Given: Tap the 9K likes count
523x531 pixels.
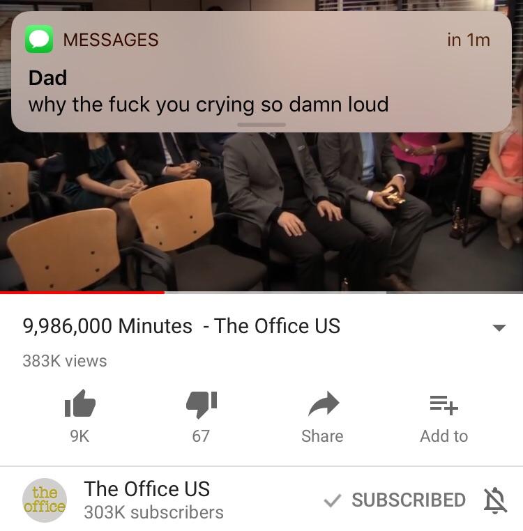Looking at the screenshot, I should (x=79, y=436).
